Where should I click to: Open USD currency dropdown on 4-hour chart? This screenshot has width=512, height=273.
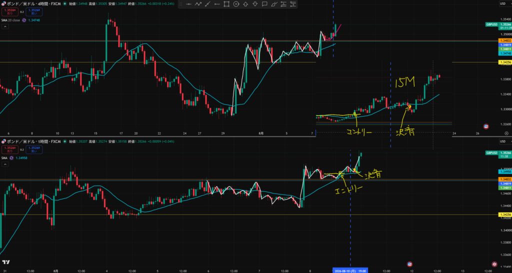pyautogui.click(x=504, y=3)
